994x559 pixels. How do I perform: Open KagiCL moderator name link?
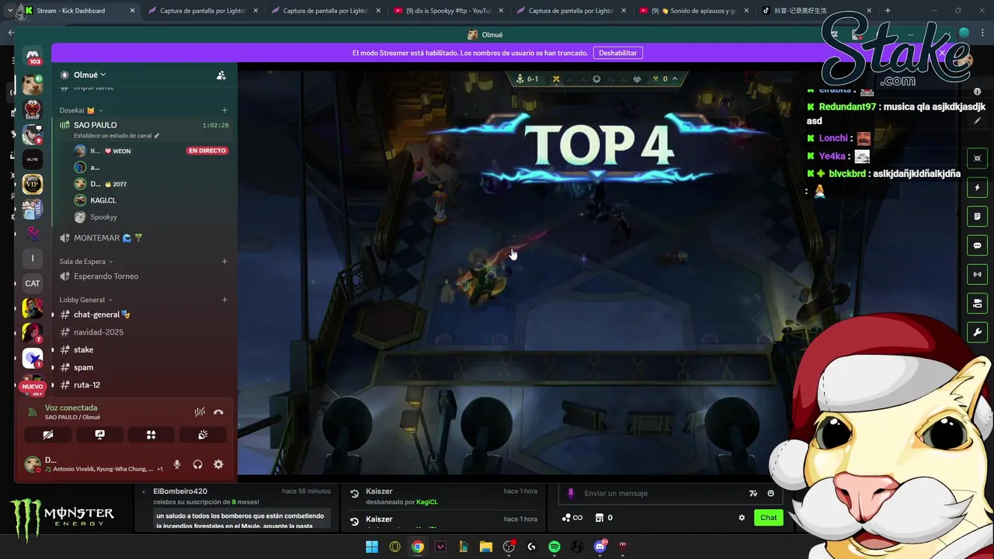tap(427, 502)
